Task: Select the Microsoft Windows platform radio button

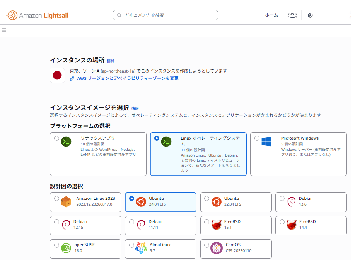Action: tap(257, 138)
